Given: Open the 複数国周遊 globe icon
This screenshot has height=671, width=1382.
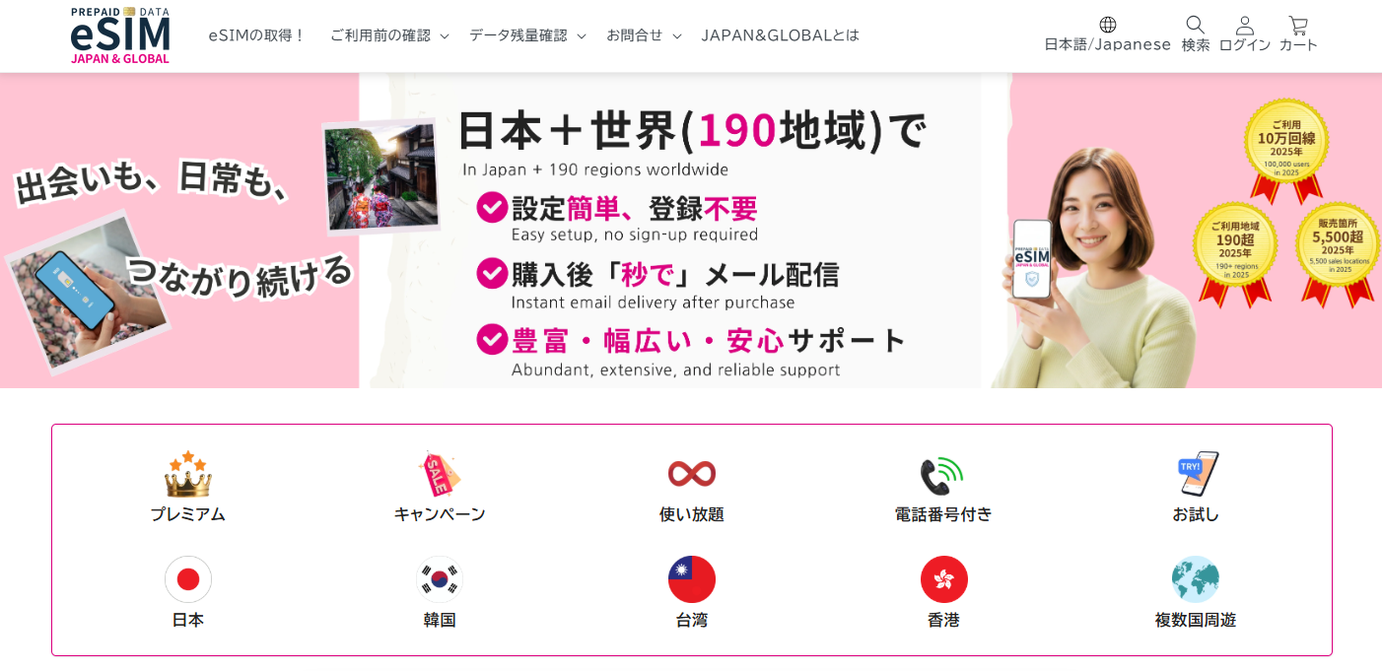Looking at the screenshot, I should tap(1196, 579).
